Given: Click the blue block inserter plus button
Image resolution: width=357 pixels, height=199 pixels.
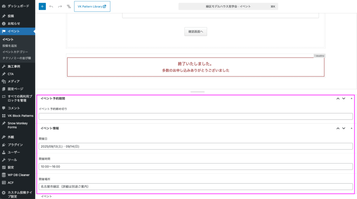Looking at the screenshot, I should (42, 6).
